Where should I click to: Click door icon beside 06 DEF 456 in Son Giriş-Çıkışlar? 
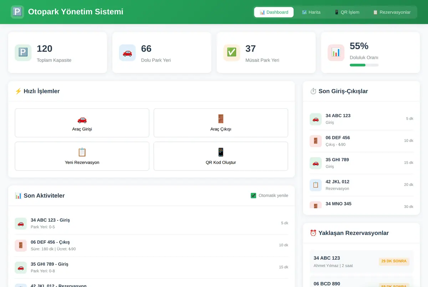(x=316, y=141)
